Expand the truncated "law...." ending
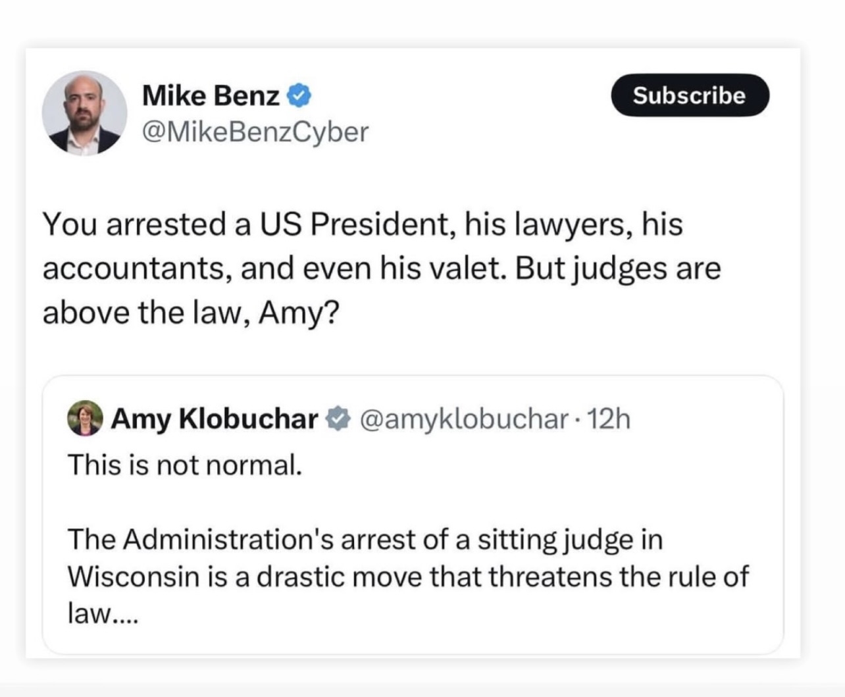This screenshot has width=845, height=697. (103, 613)
